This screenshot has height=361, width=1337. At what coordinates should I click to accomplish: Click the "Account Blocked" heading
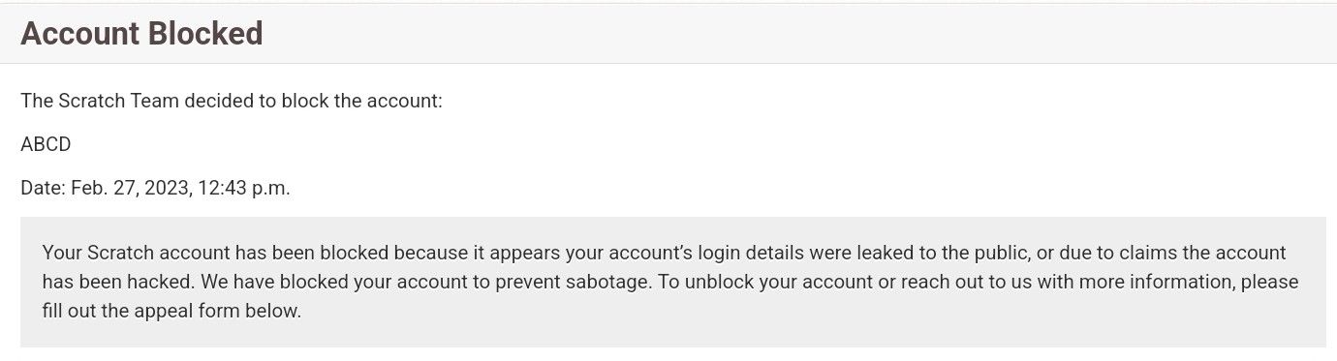coord(141,34)
